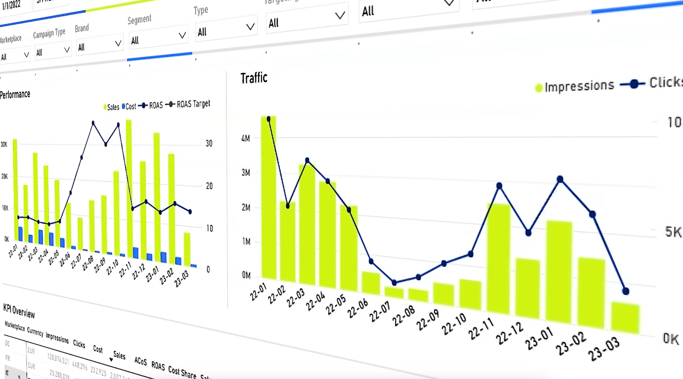683x379 pixels.
Task: Select the IT marketplace row
Action: tap(7, 373)
